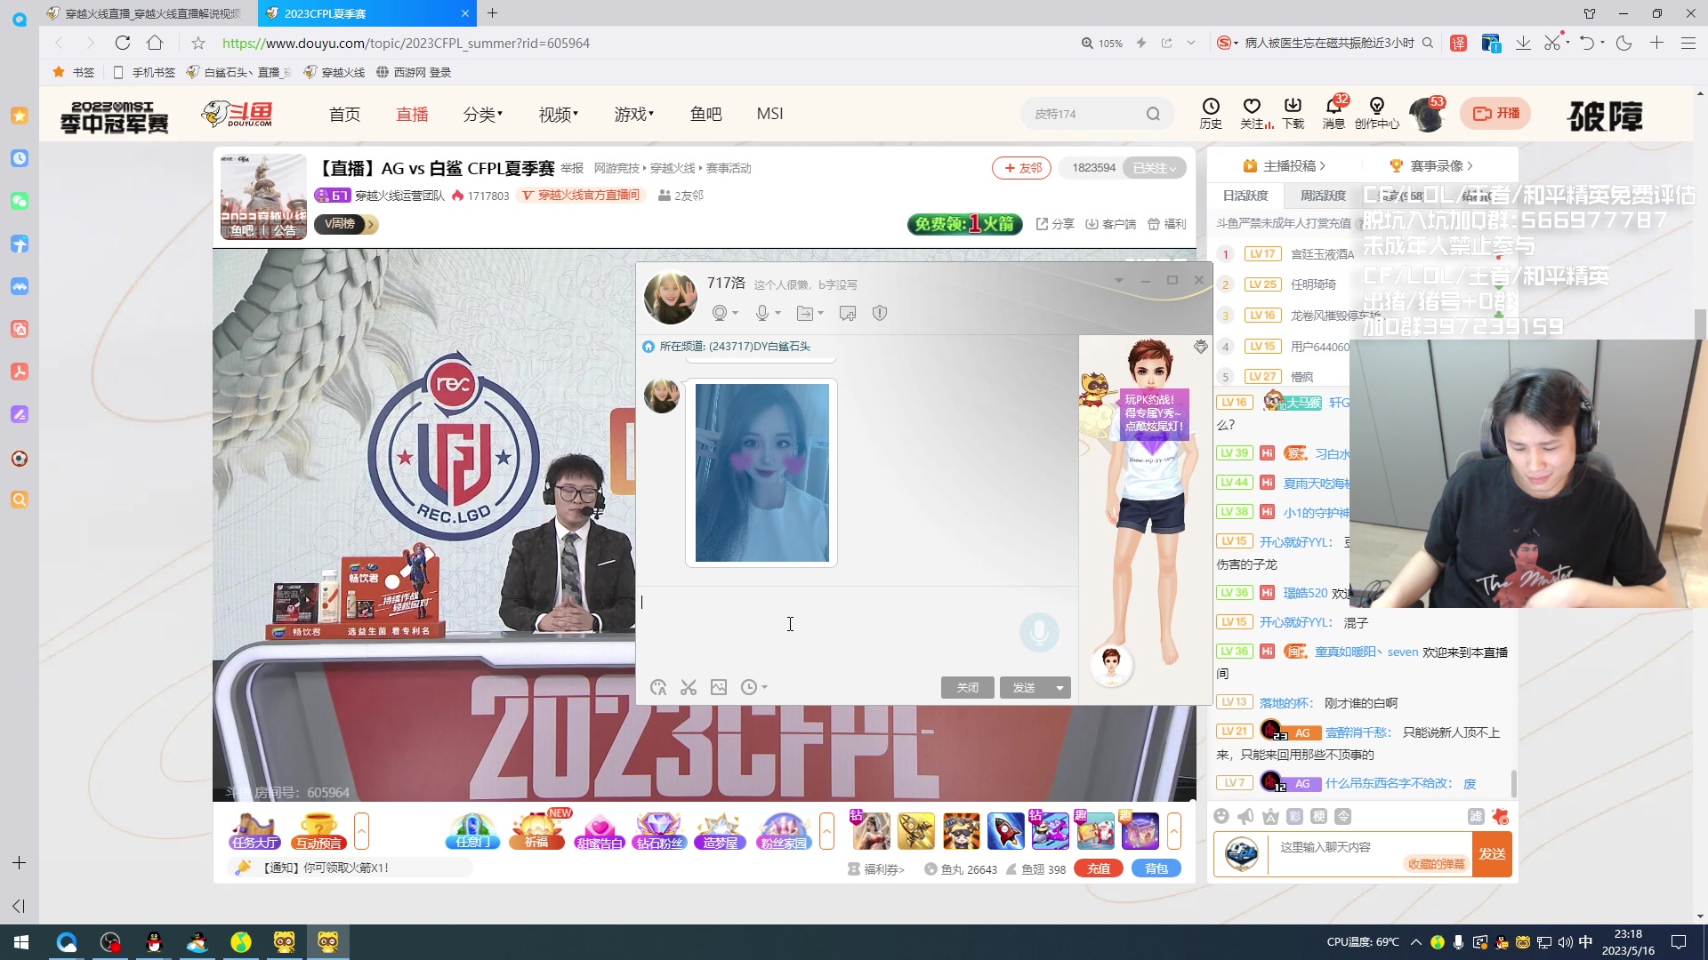Open send file icon in chat header
1708x960 pixels.
(x=805, y=313)
